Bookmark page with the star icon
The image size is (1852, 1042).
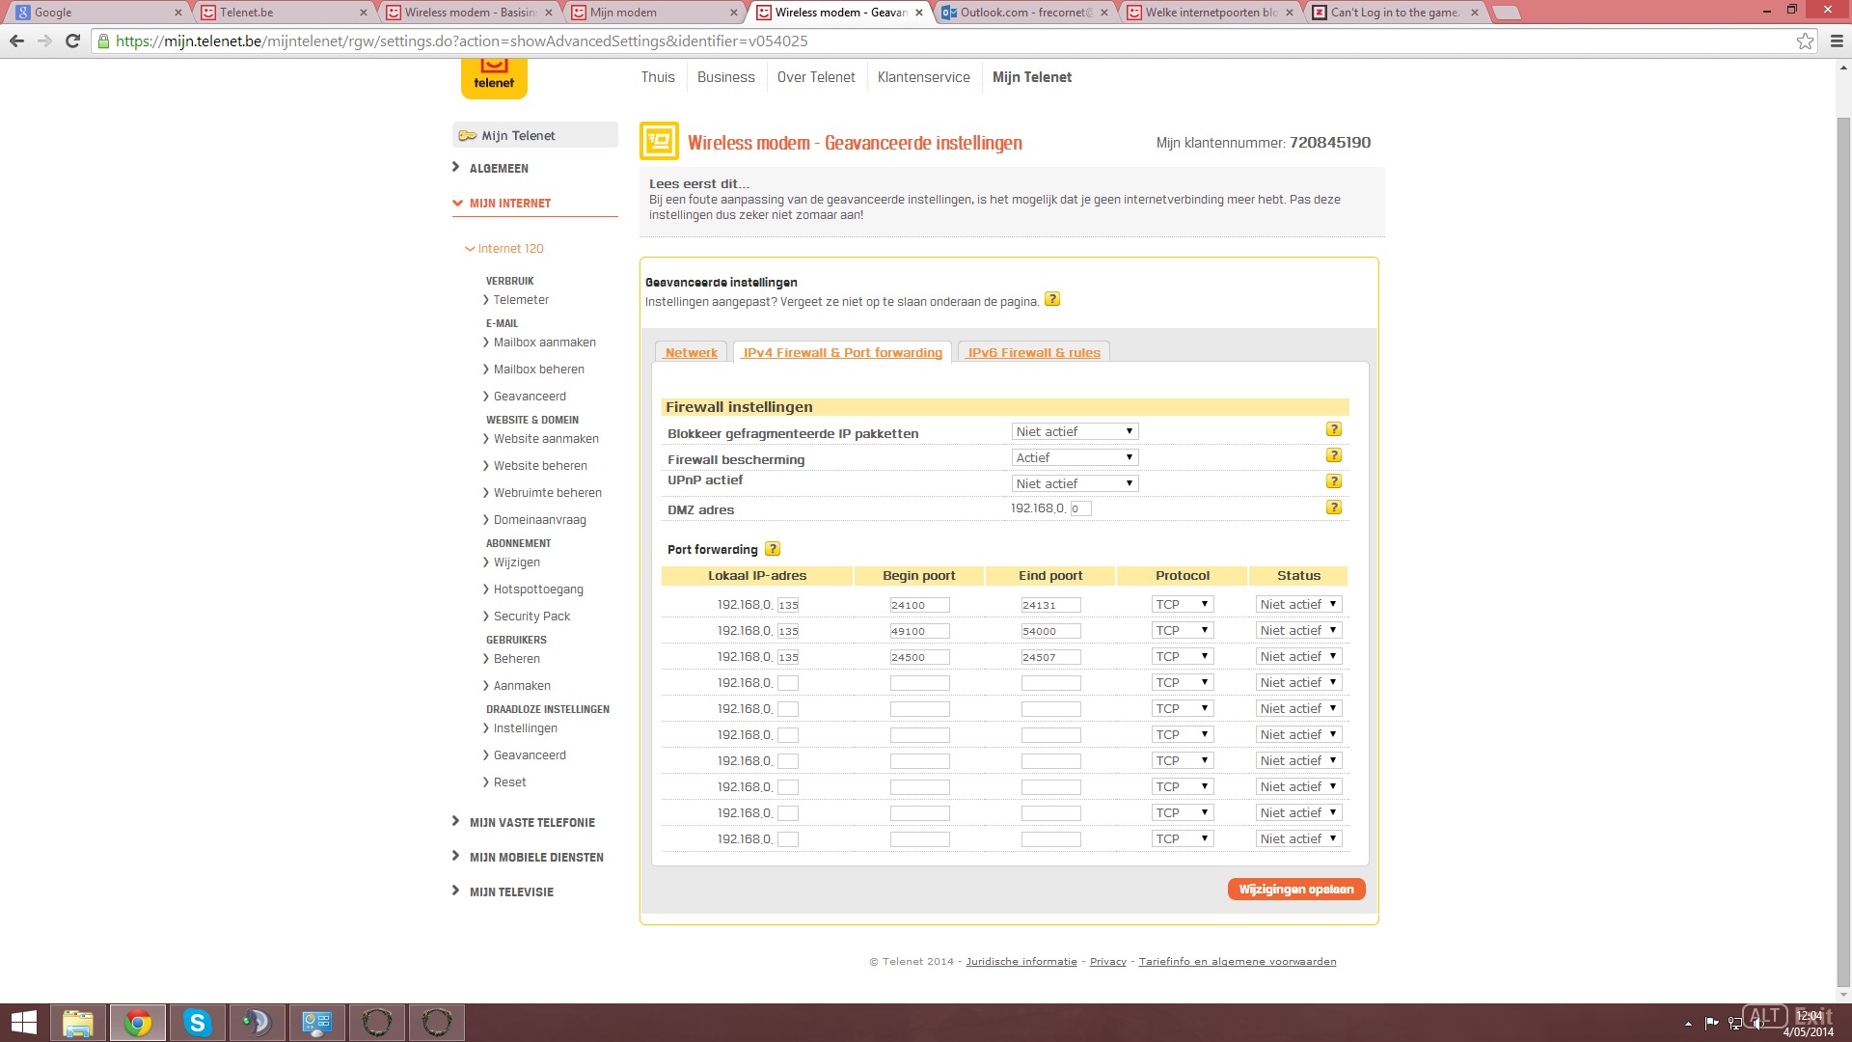point(1805,41)
